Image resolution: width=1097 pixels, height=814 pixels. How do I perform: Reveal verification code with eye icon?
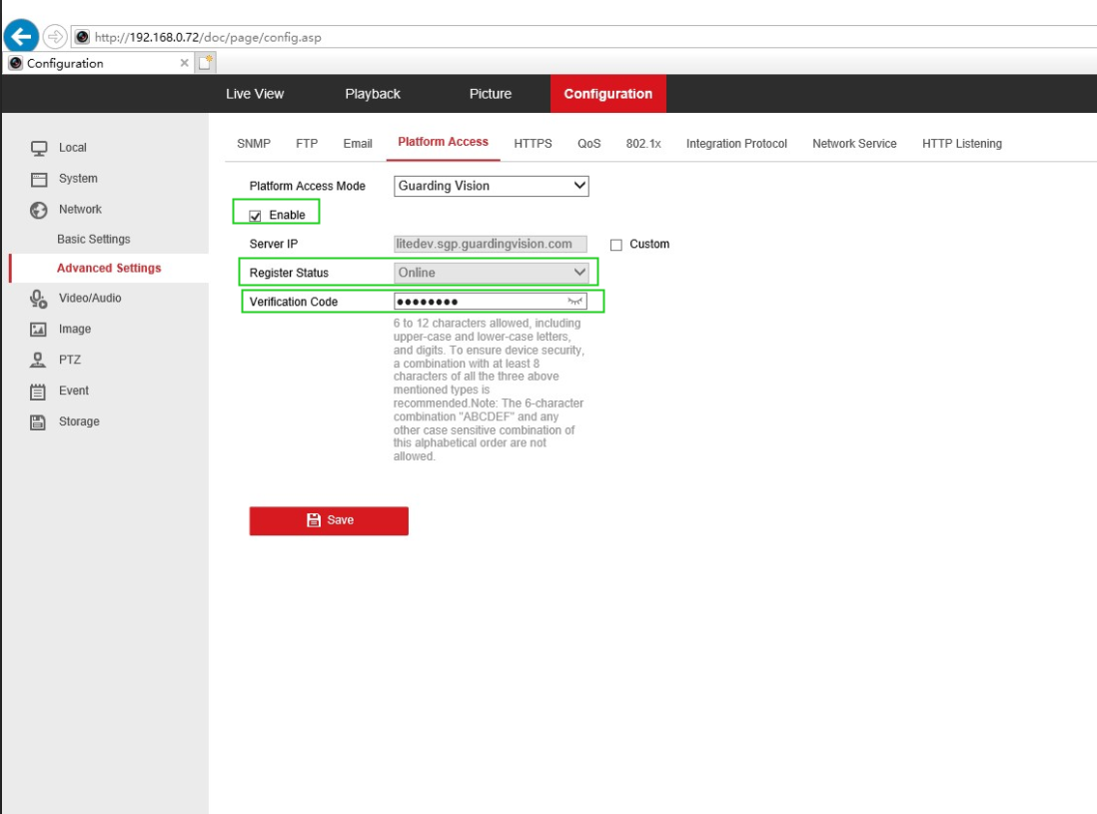tap(575, 302)
